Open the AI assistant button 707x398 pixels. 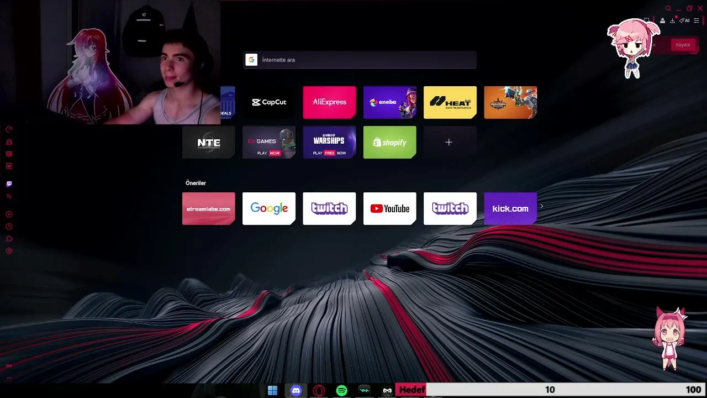685,20
